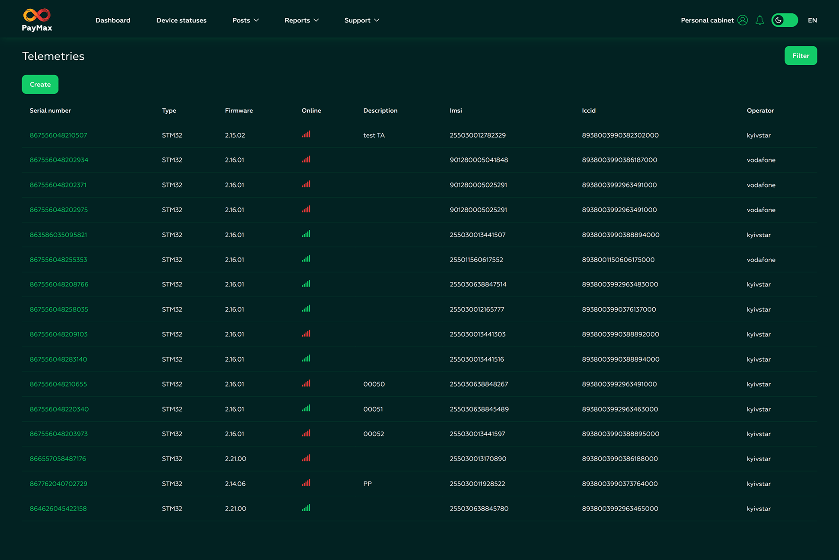Click signal icon for 866557058487176

pyautogui.click(x=306, y=458)
